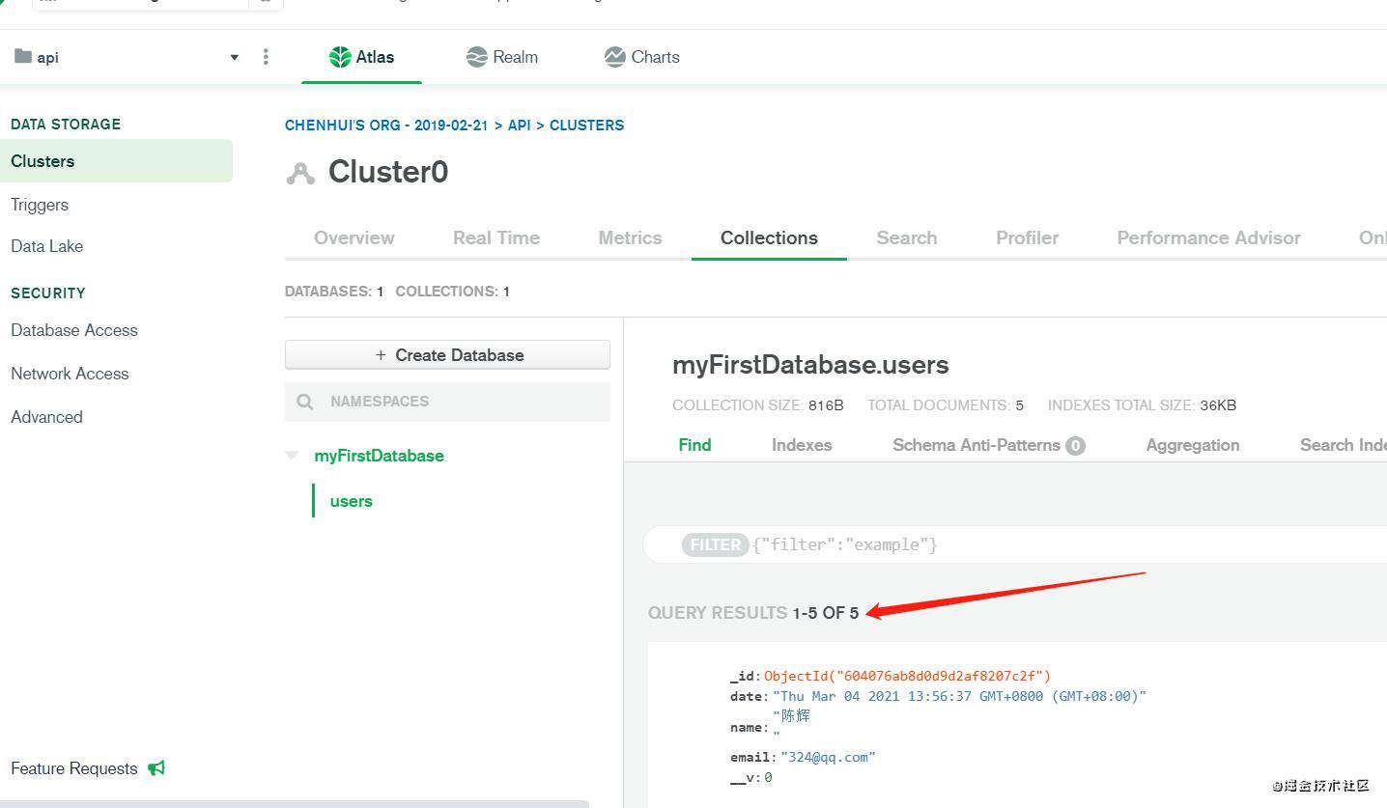Switch to the Realm tab
The image size is (1387, 808).
tap(501, 57)
